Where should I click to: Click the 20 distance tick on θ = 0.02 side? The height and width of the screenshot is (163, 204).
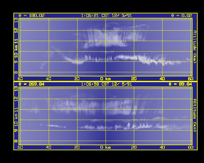134,79
